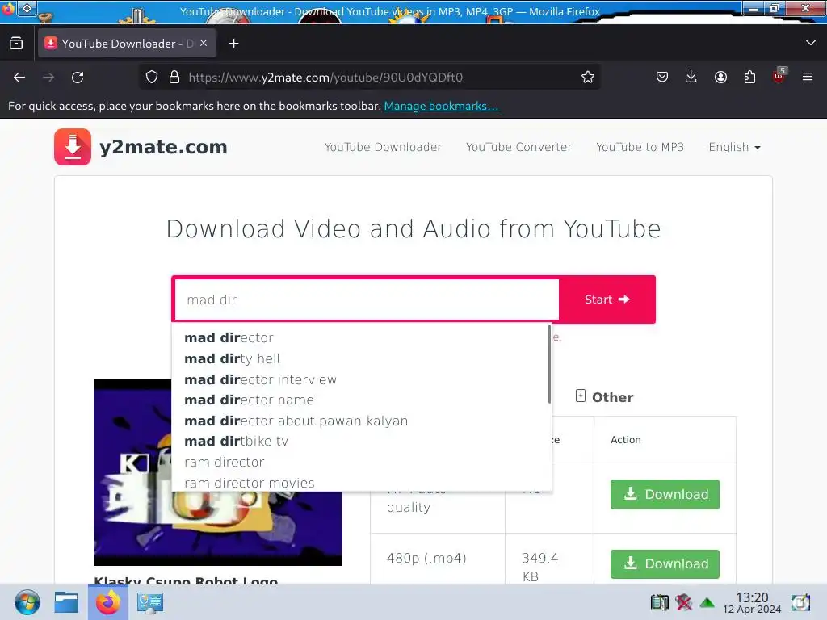
Task: Open the Manage bookmarks link
Action: (441, 106)
